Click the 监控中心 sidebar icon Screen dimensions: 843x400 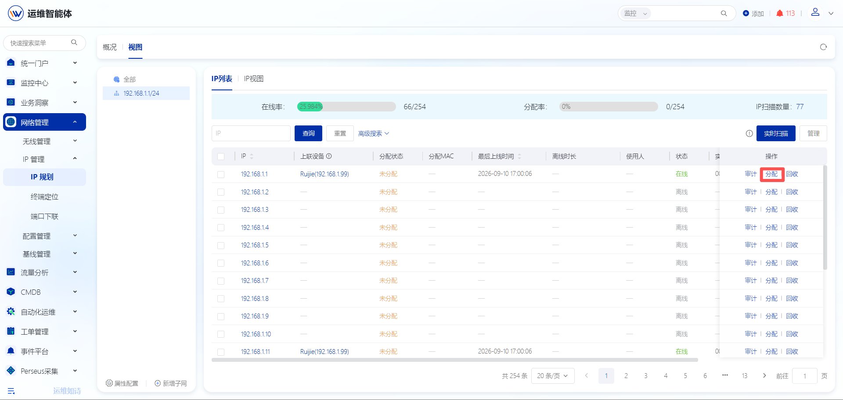pos(11,82)
